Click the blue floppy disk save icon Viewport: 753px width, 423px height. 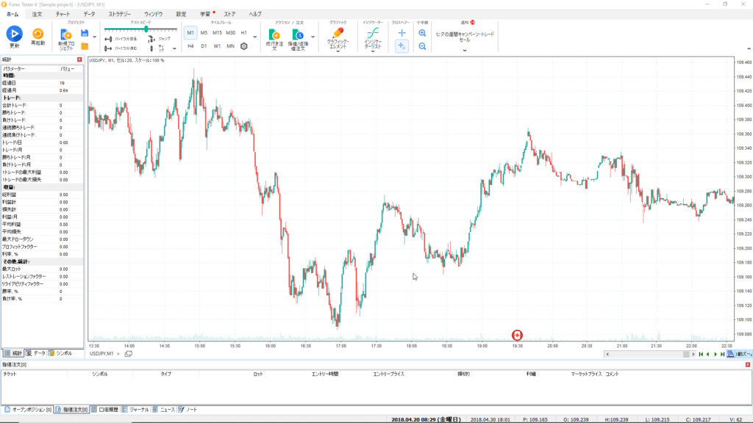pos(85,33)
